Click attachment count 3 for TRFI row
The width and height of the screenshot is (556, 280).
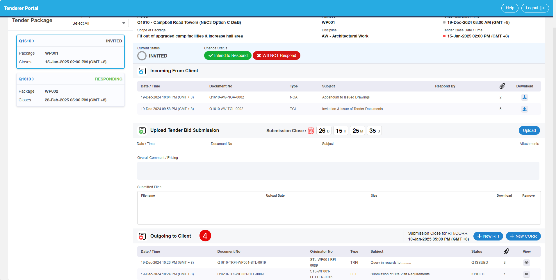pos(505,263)
